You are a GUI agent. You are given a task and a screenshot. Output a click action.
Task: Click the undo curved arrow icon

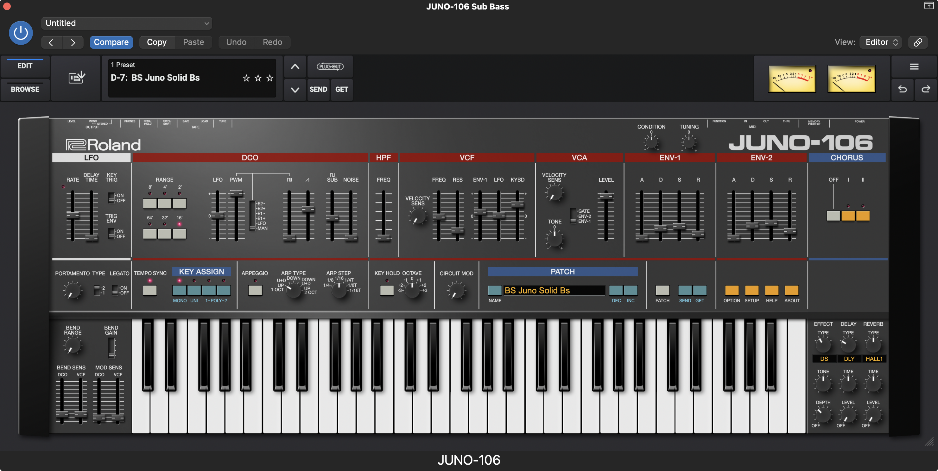[x=902, y=89]
